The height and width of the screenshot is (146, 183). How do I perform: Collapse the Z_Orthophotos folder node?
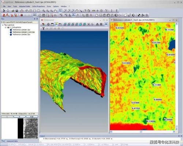coord(5,27)
